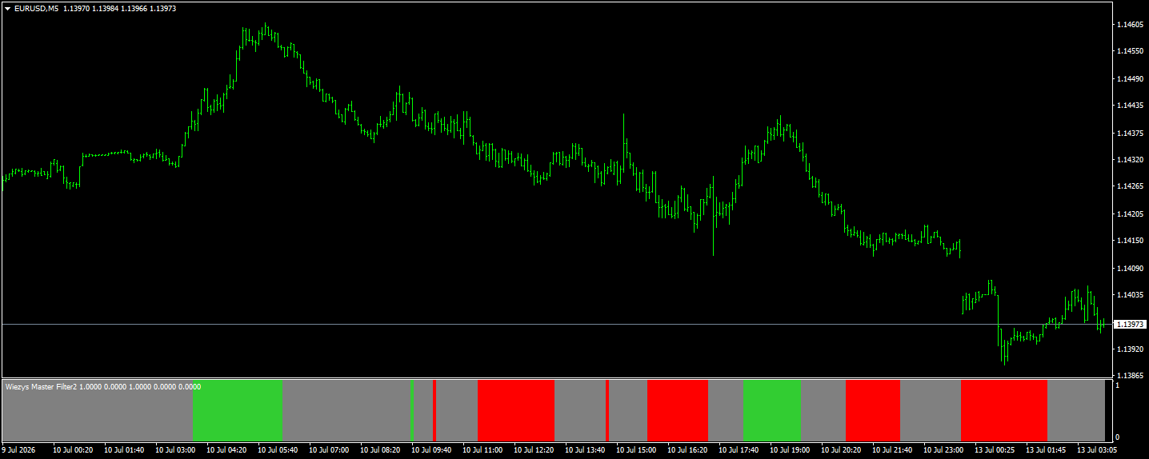Click the current price tag 1.13973

(x=1130, y=324)
